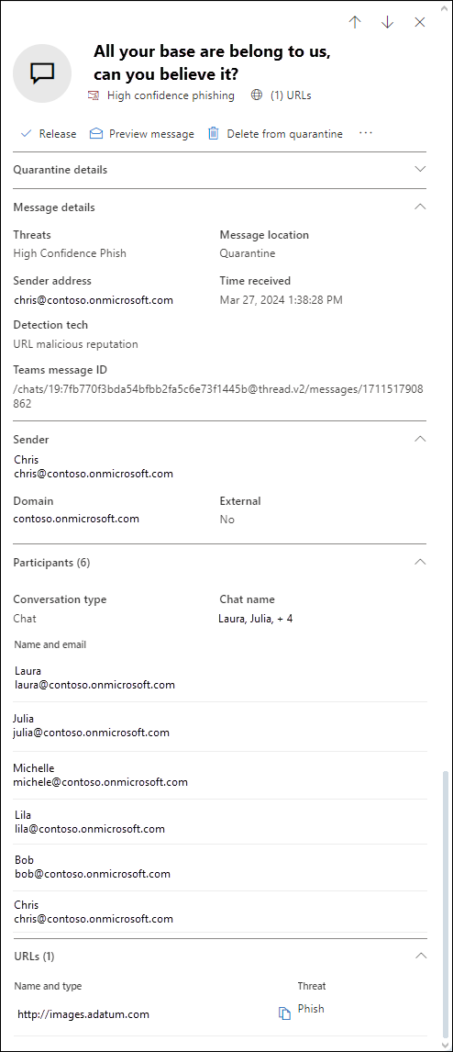Click the Preview message button label
The height and width of the screenshot is (1052, 453).
(151, 134)
